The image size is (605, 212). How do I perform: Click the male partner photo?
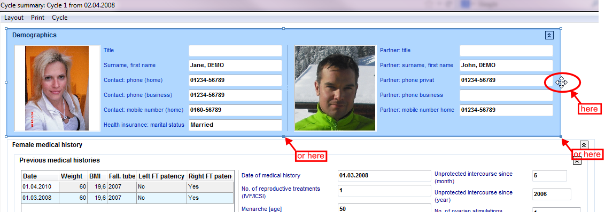pos(335,88)
